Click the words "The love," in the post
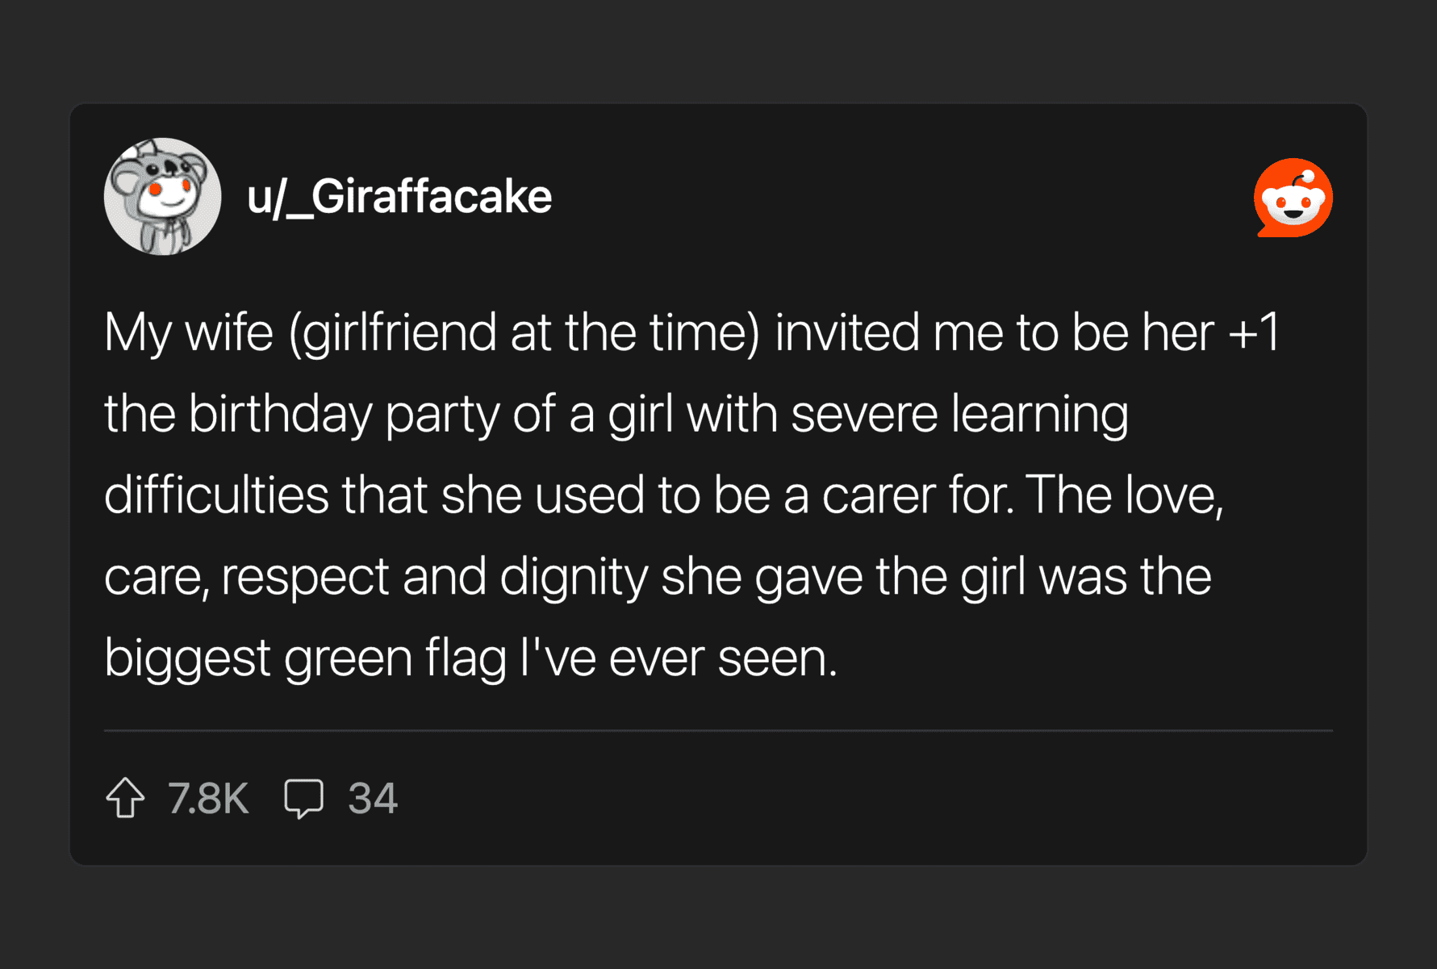 1125,495
